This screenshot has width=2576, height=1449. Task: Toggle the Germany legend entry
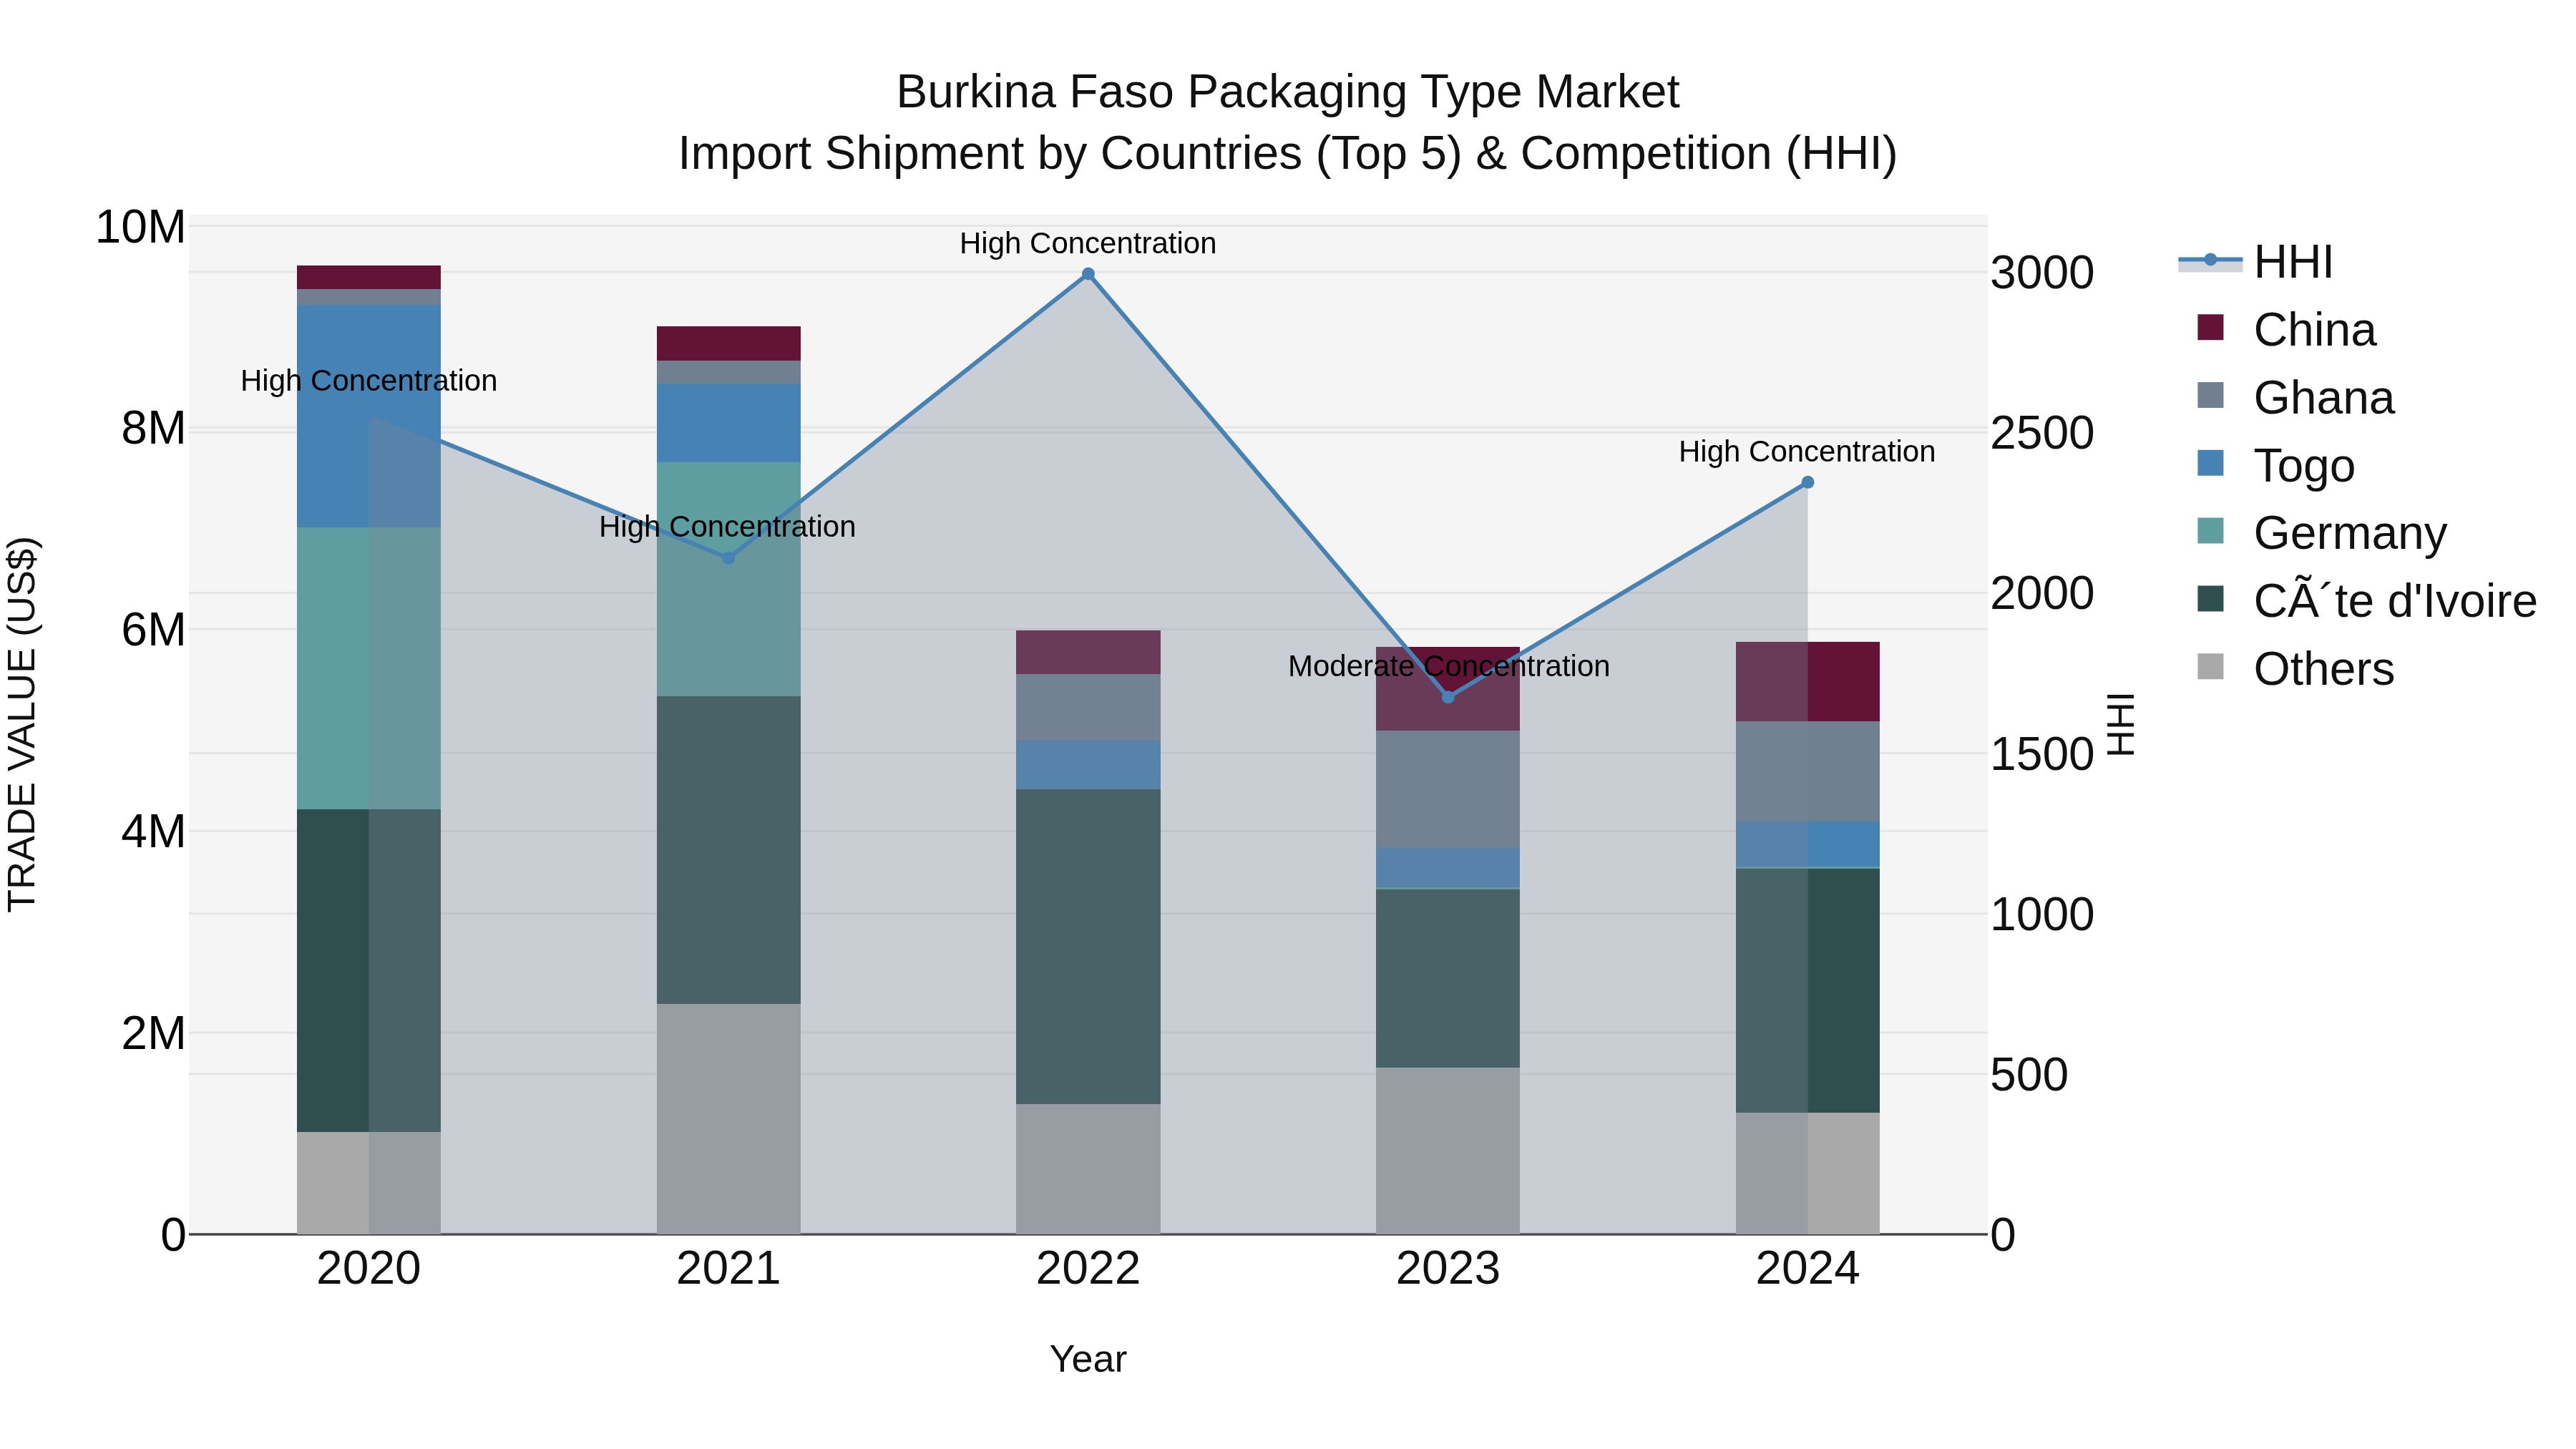coord(2321,533)
